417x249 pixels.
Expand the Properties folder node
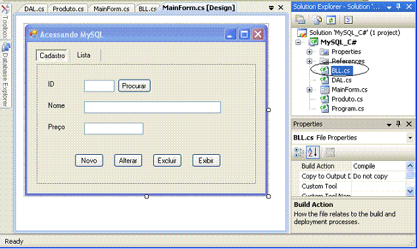pos(309,51)
